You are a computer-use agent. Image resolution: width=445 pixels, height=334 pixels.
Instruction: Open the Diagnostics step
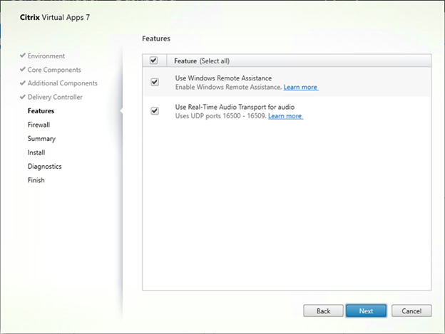[44, 167]
